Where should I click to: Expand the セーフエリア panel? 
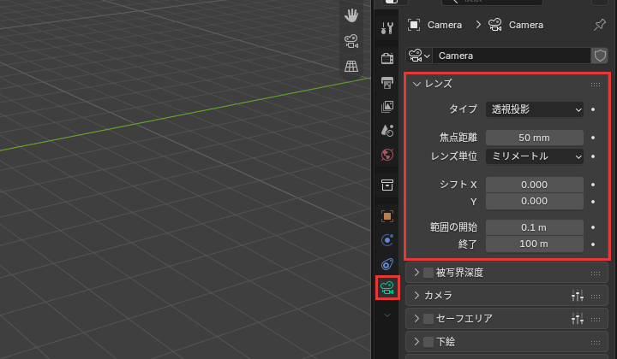416,318
